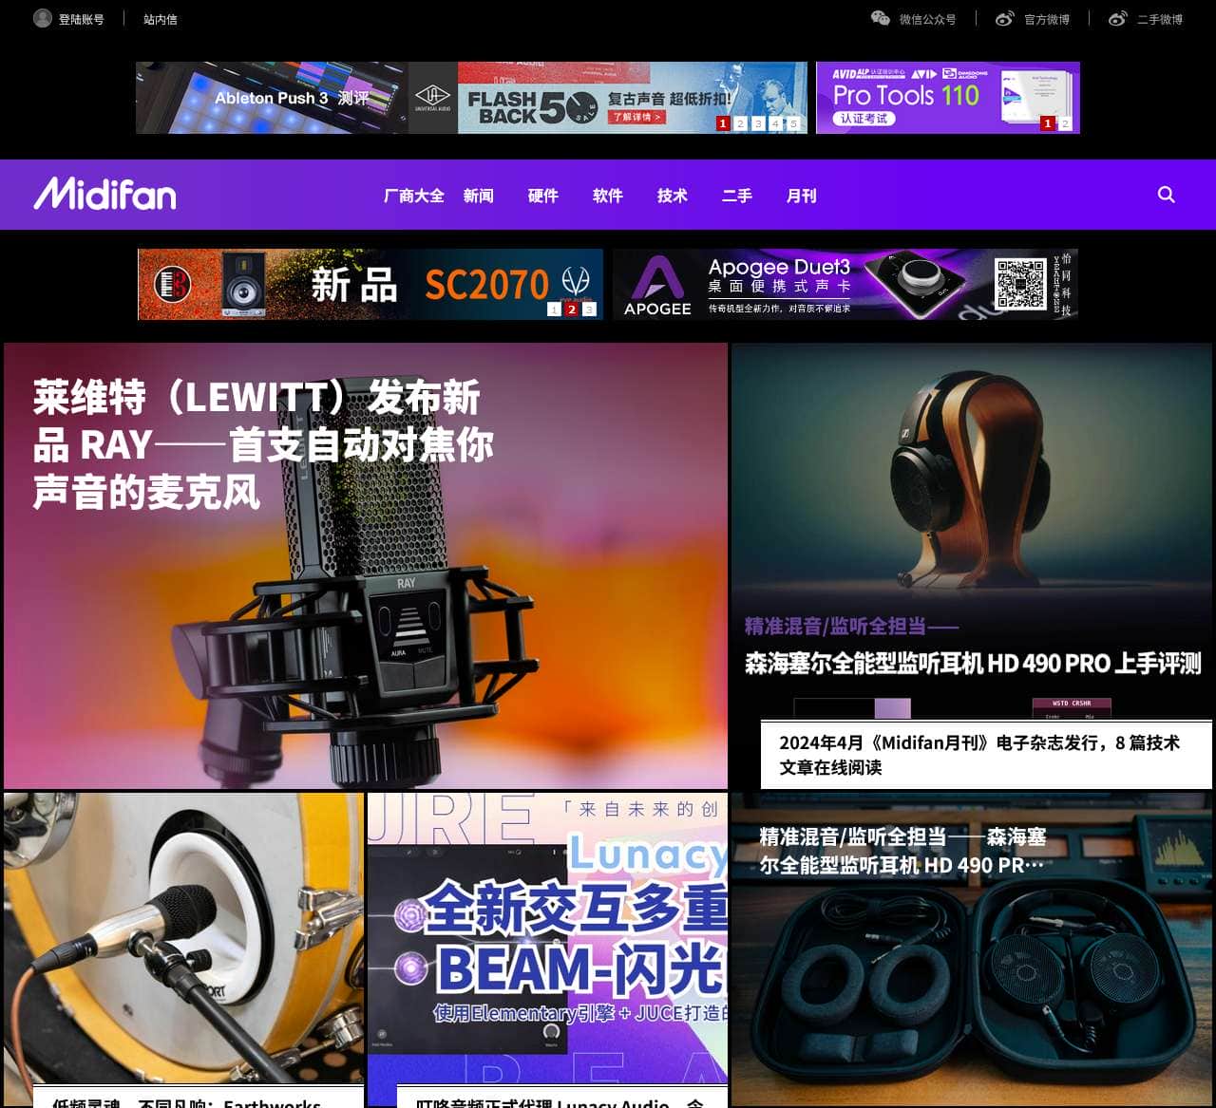Click the 使用Elementary引擎 + JUCE打造 caption
Viewport: 1216px width, 1108px height.
579,1013
